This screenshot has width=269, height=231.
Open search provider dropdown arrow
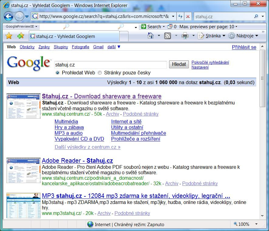(263, 16)
